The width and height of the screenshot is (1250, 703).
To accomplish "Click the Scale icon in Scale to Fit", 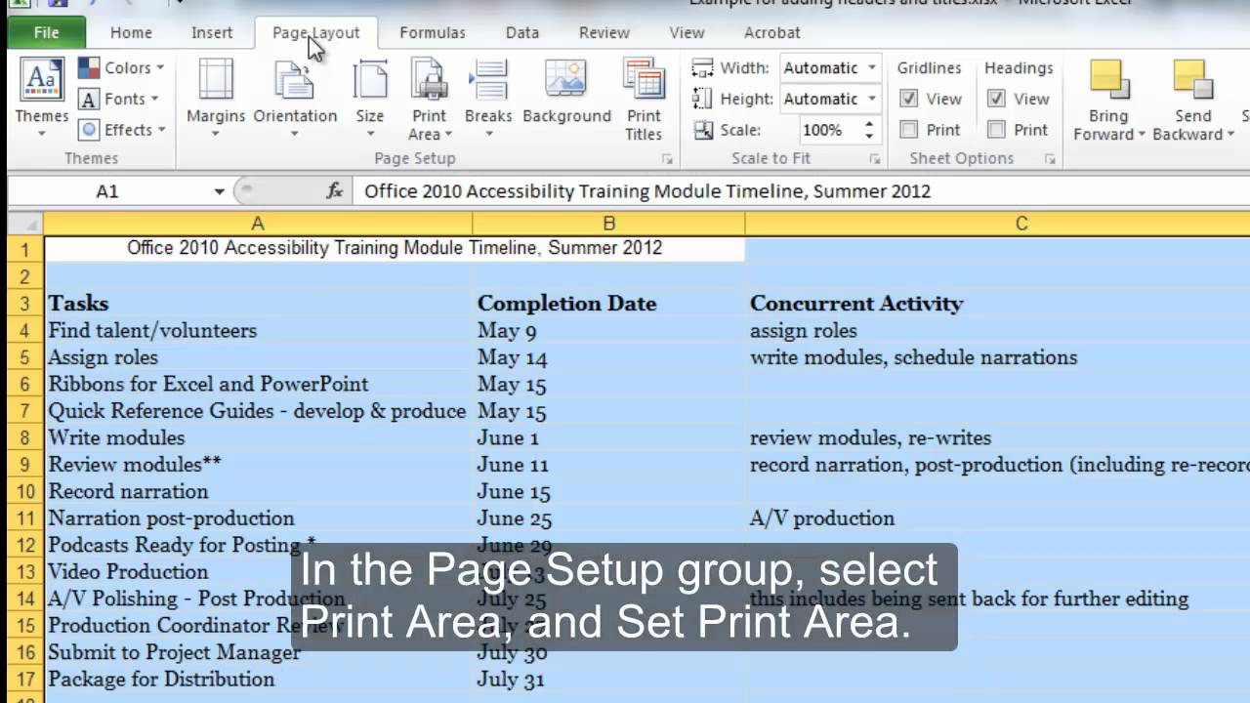I will point(702,130).
